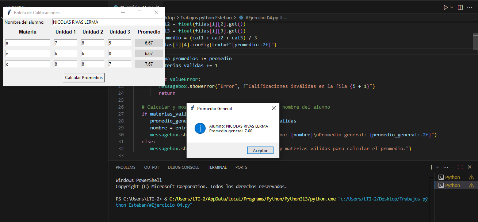Open the run options dropdown arrow
The image size is (478, 222).
tap(452, 7)
